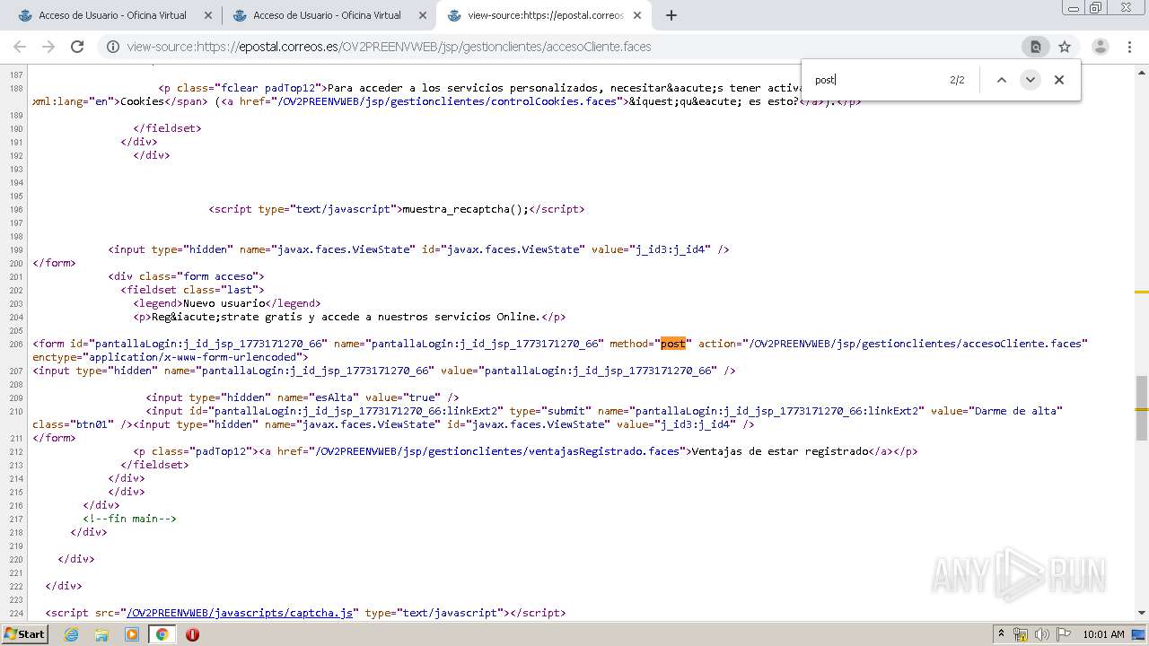Screen dimensions: 1149x646
Task: Open a new browser tab
Action: tap(671, 15)
